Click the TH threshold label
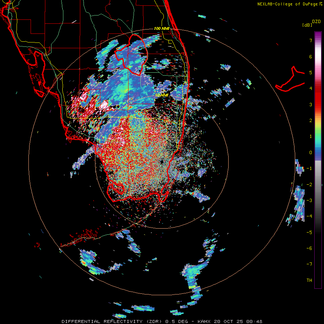The image size is (324, 324). click(x=309, y=280)
